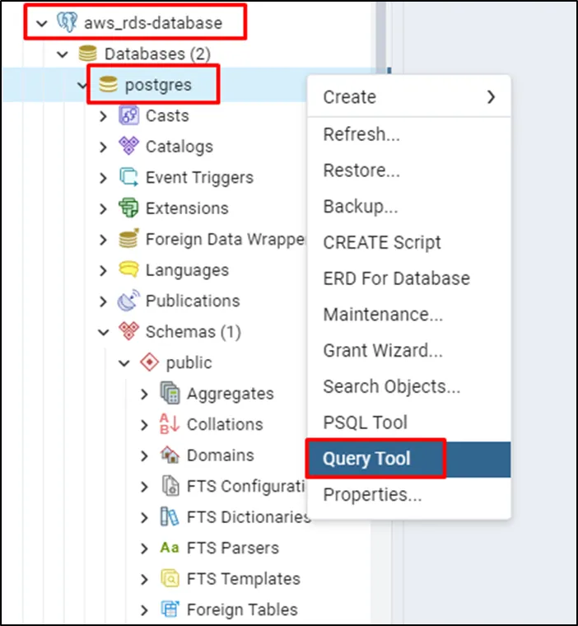Click the postgres database cylinder icon
The width and height of the screenshot is (578, 626).
pos(108,84)
